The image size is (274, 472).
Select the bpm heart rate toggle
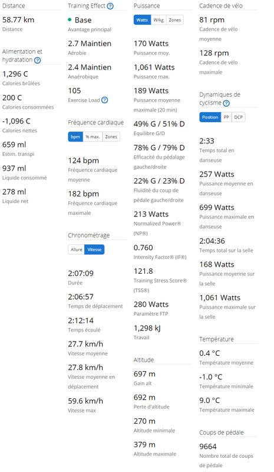(75, 137)
